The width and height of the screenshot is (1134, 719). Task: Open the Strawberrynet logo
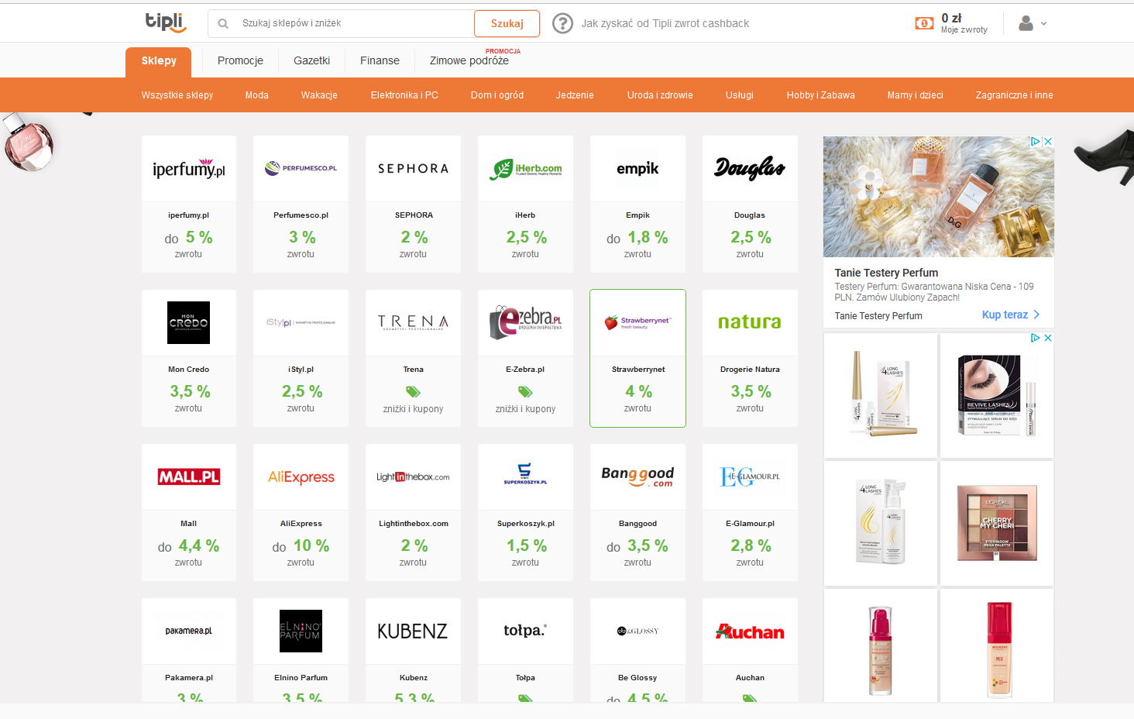[637, 322]
